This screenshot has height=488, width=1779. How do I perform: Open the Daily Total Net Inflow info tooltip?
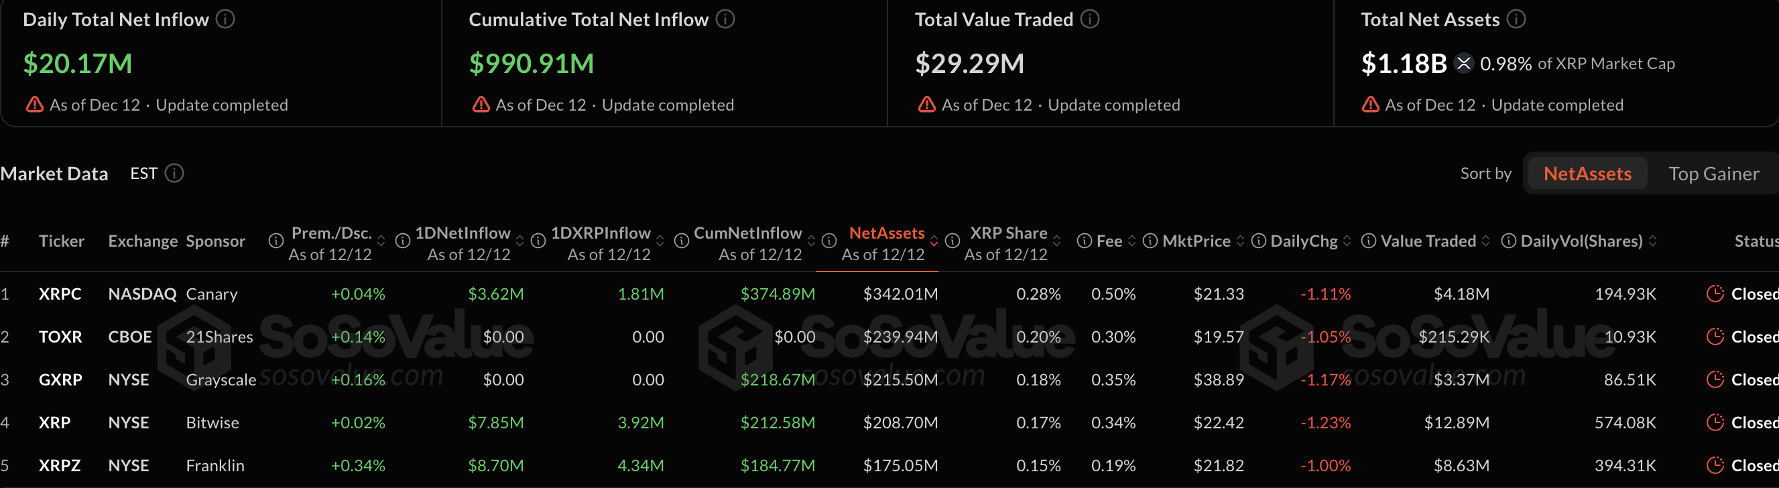point(225,19)
